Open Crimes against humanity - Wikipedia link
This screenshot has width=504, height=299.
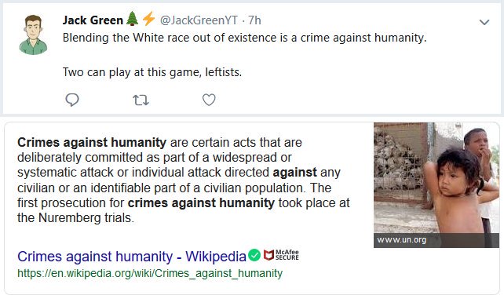(x=132, y=257)
